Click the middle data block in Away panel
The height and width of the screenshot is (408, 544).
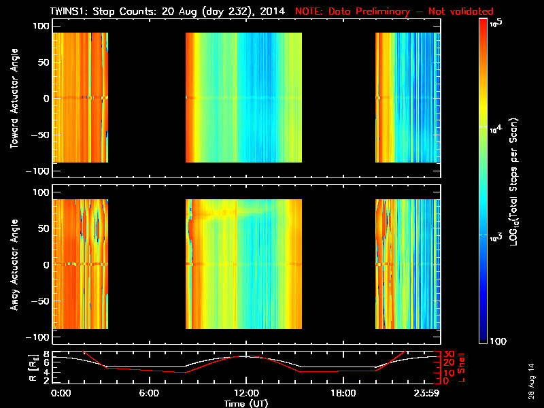click(x=243, y=264)
